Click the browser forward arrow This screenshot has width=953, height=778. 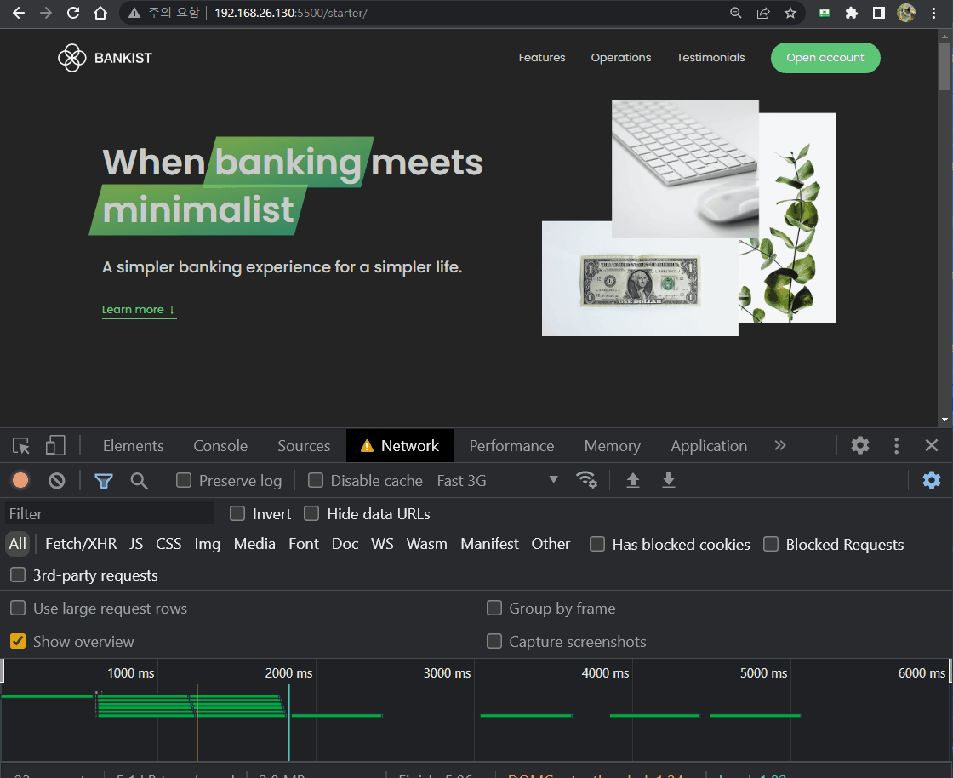point(46,13)
